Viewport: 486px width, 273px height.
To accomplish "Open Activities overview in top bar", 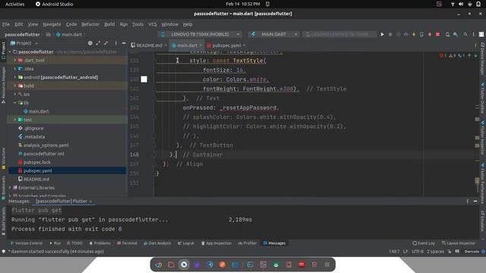I will point(15,4).
